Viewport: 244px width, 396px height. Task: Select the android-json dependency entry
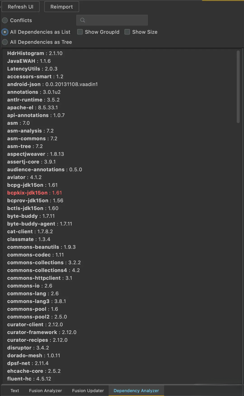52,84
